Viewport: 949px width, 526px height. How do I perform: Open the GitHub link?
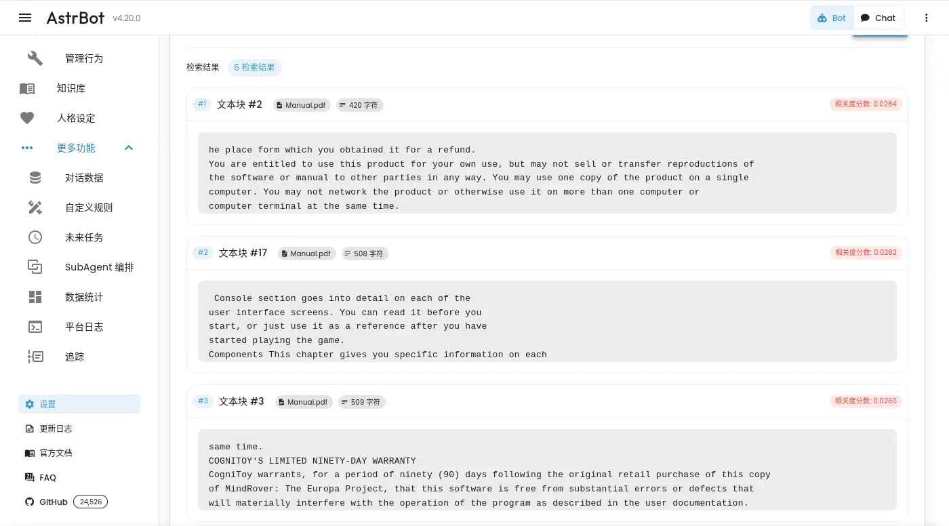[x=54, y=502]
